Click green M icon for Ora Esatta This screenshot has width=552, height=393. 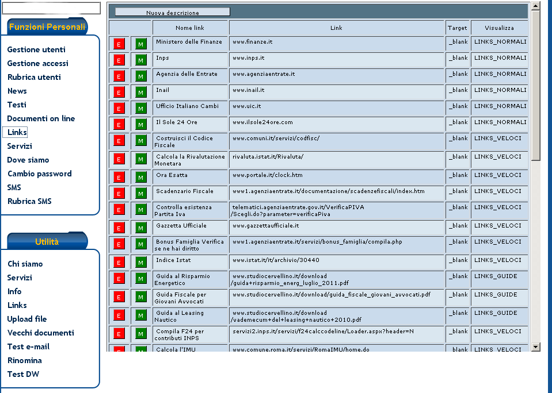pos(141,178)
